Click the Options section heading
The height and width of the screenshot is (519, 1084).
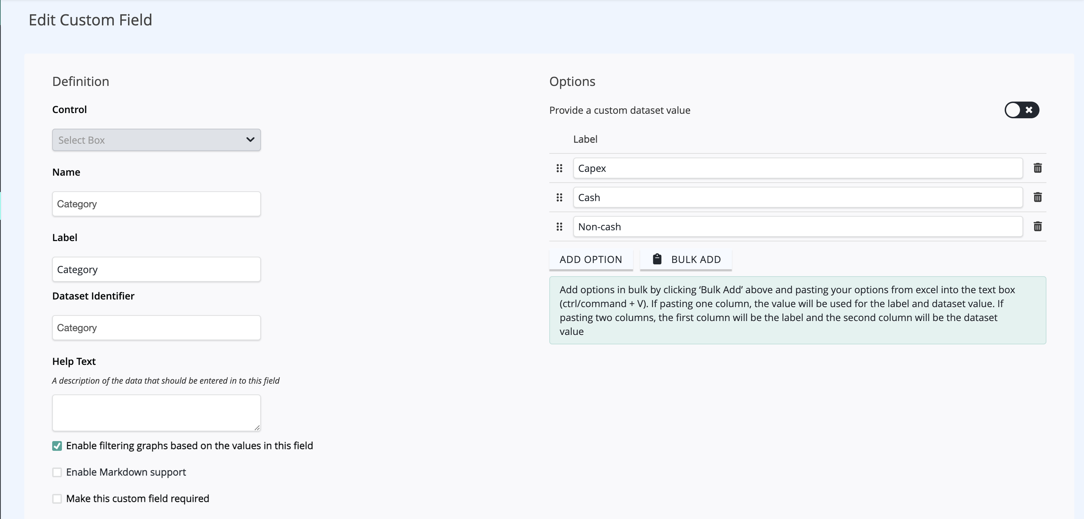click(x=572, y=81)
